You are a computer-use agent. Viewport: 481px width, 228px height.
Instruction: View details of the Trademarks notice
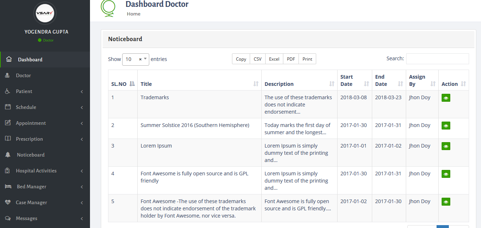(x=446, y=97)
